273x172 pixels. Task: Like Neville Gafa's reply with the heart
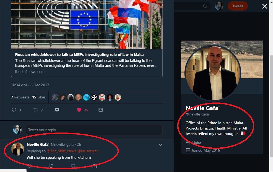click(x=73, y=166)
